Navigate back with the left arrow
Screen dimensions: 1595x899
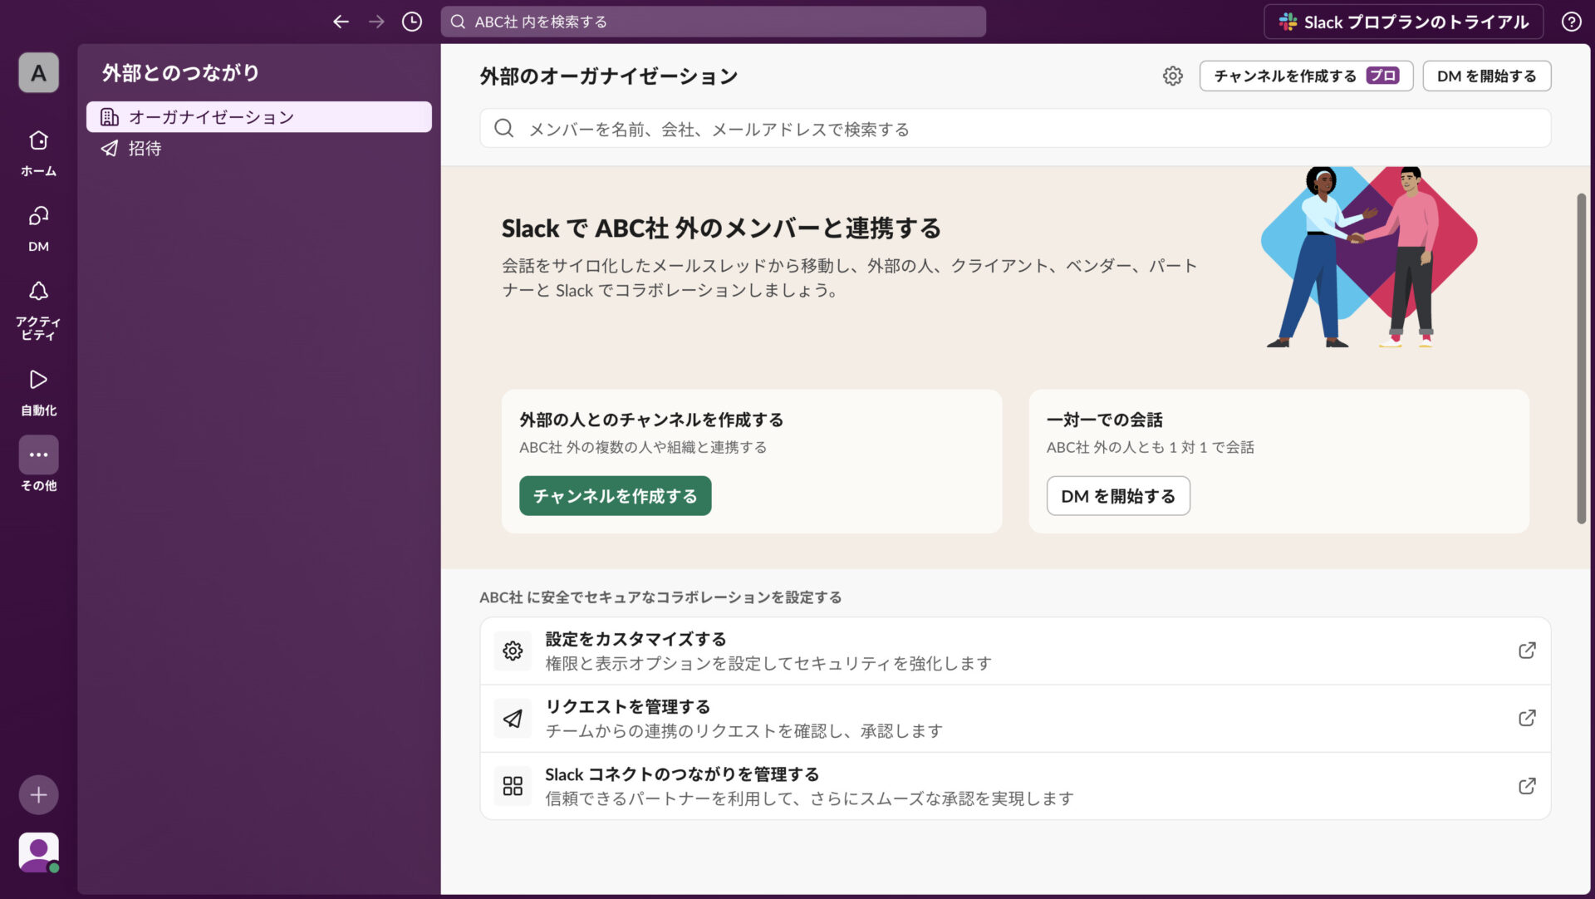click(x=341, y=22)
